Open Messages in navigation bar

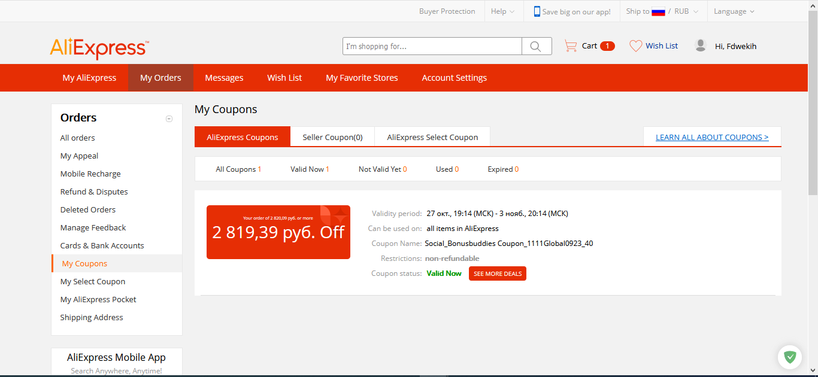[x=224, y=78]
